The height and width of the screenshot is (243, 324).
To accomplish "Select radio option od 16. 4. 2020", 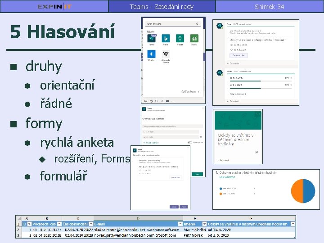I will (231, 45).
